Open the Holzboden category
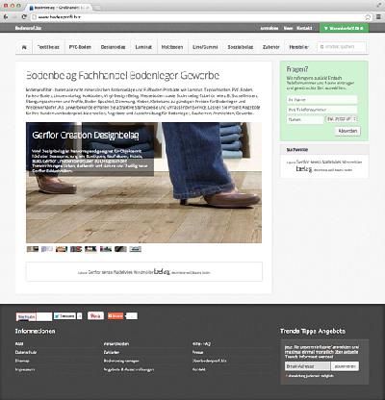This screenshot has width=385, height=400. [172, 47]
